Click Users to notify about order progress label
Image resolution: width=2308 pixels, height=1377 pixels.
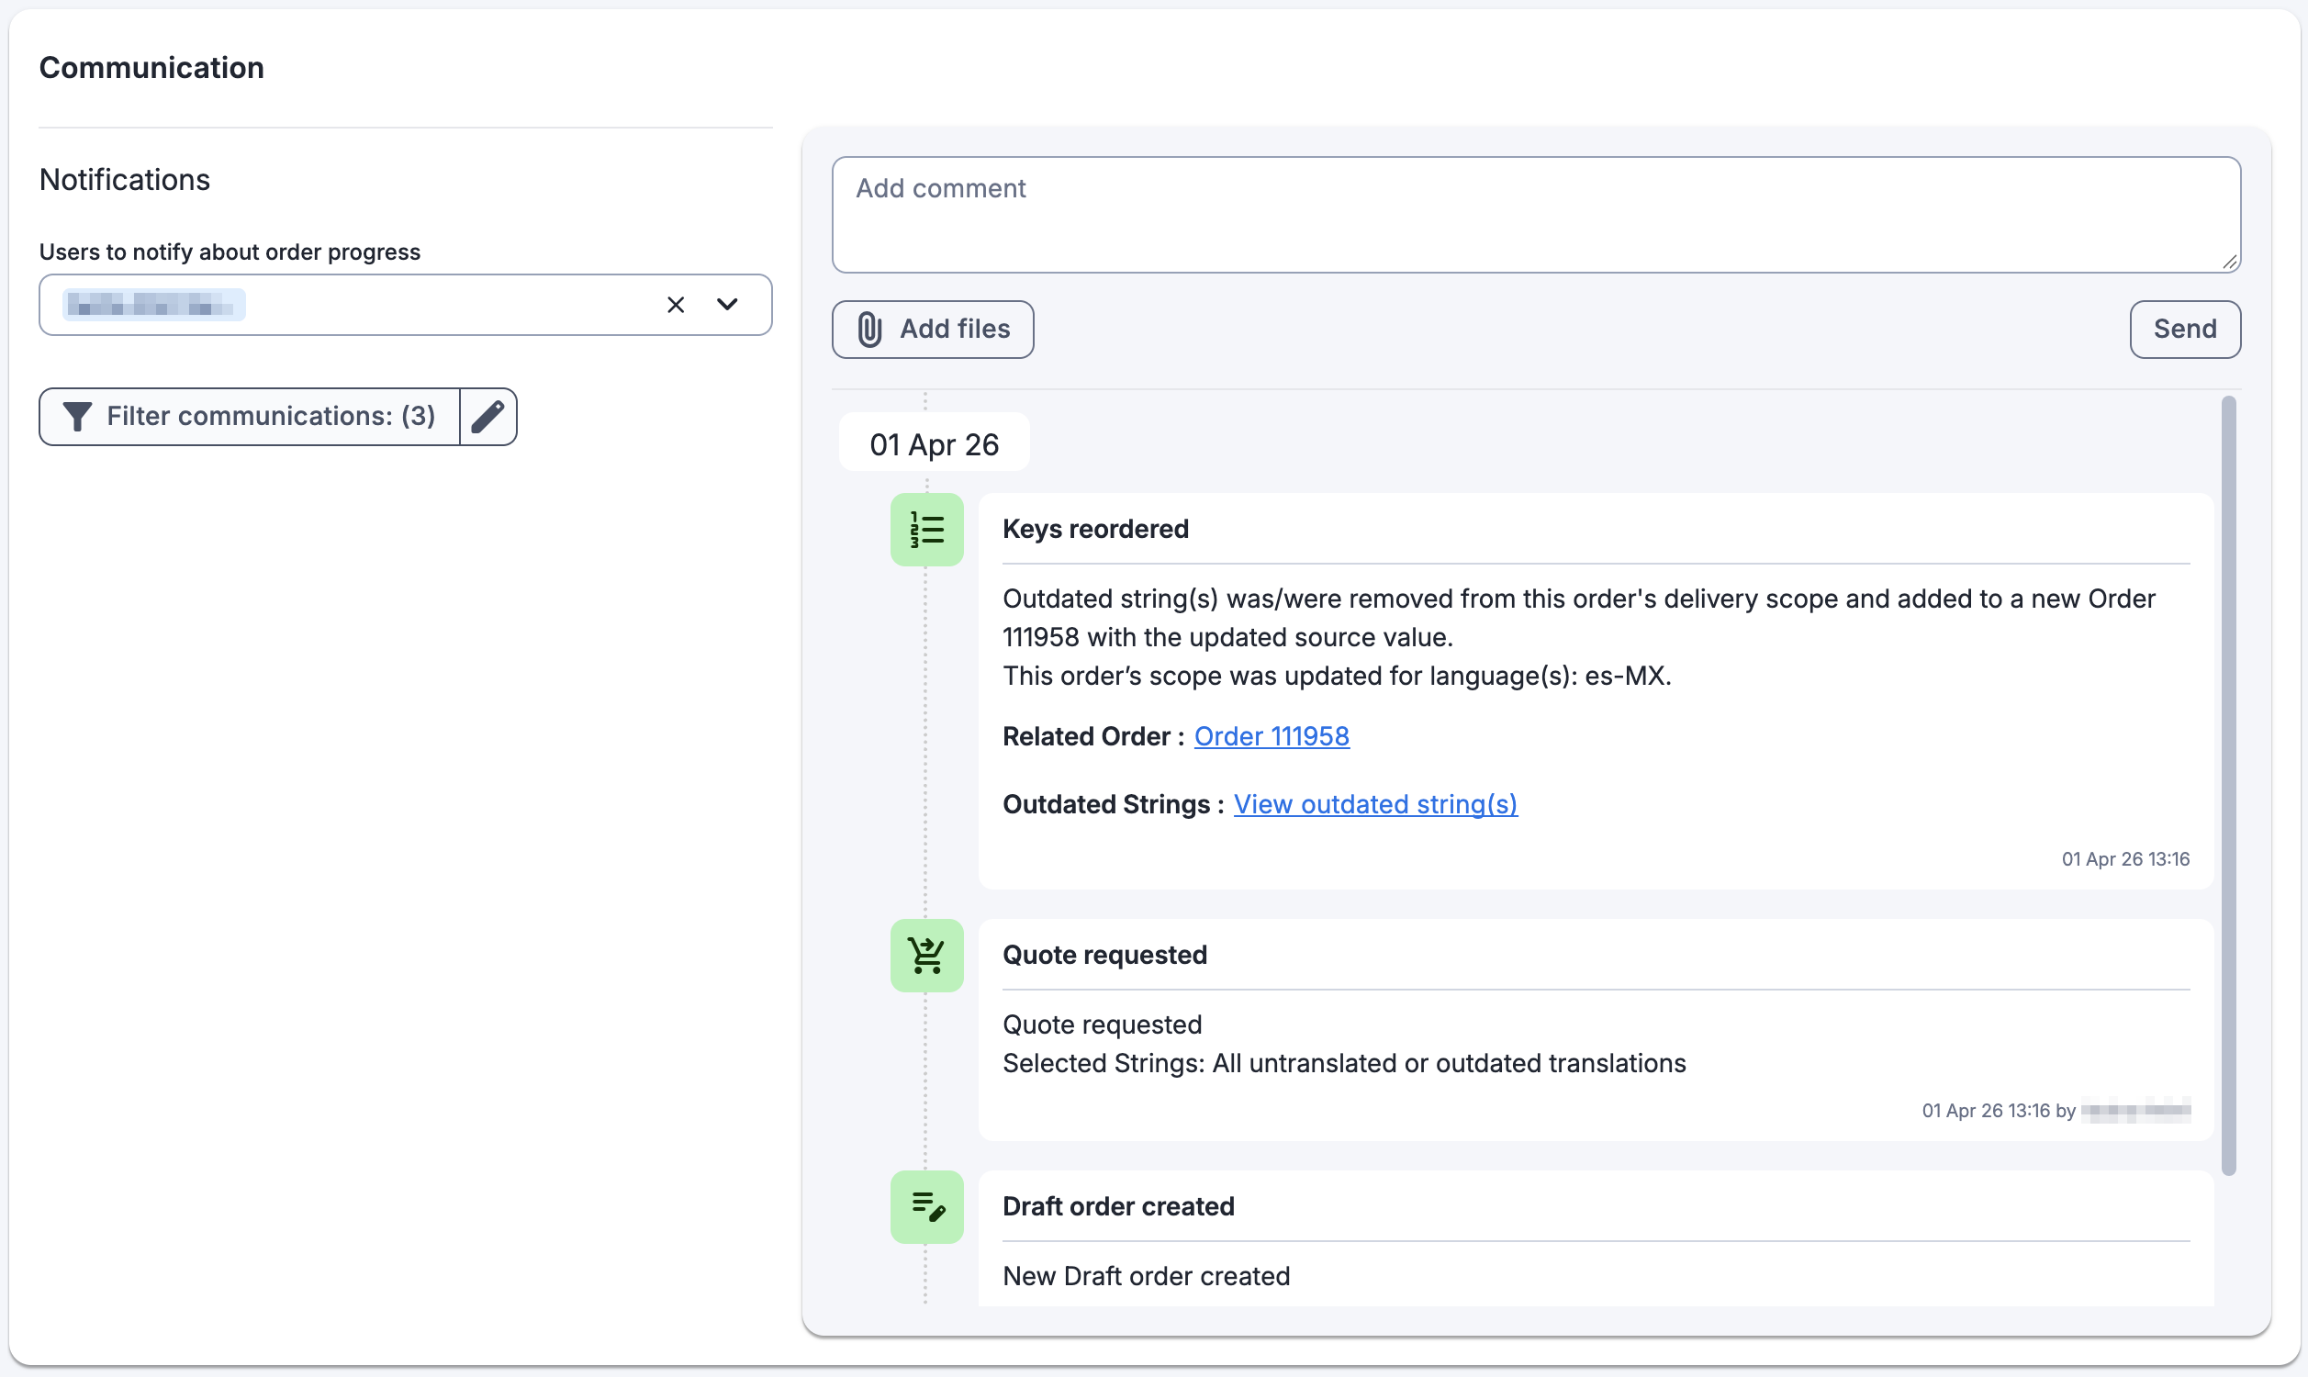click(230, 252)
